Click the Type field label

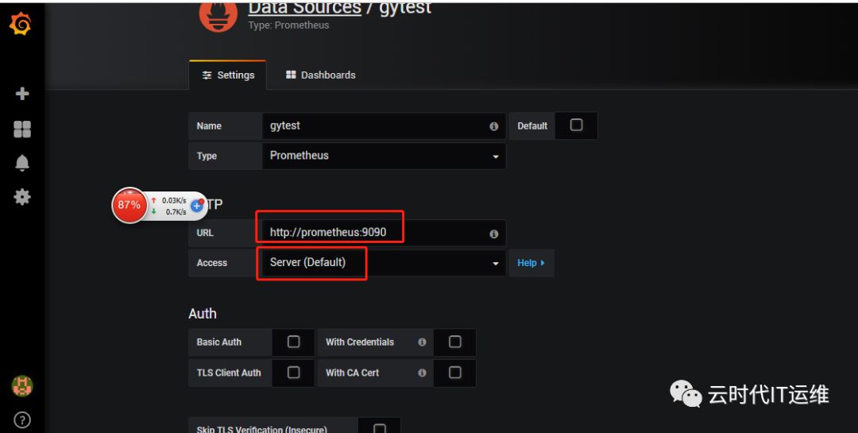[207, 156]
